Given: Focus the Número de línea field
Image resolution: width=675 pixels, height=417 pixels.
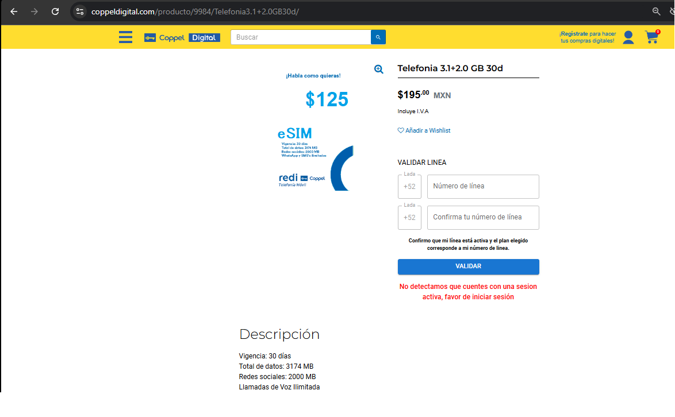Looking at the screenshot, I should (482, 186).
